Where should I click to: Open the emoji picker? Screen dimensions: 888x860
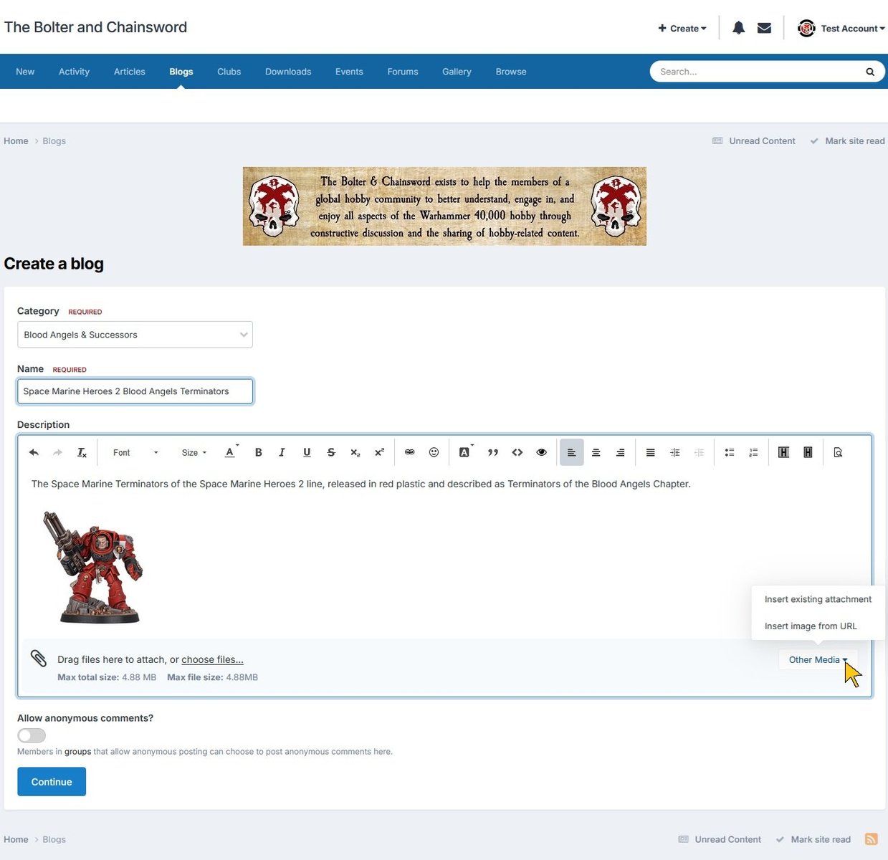click(434, 452)
